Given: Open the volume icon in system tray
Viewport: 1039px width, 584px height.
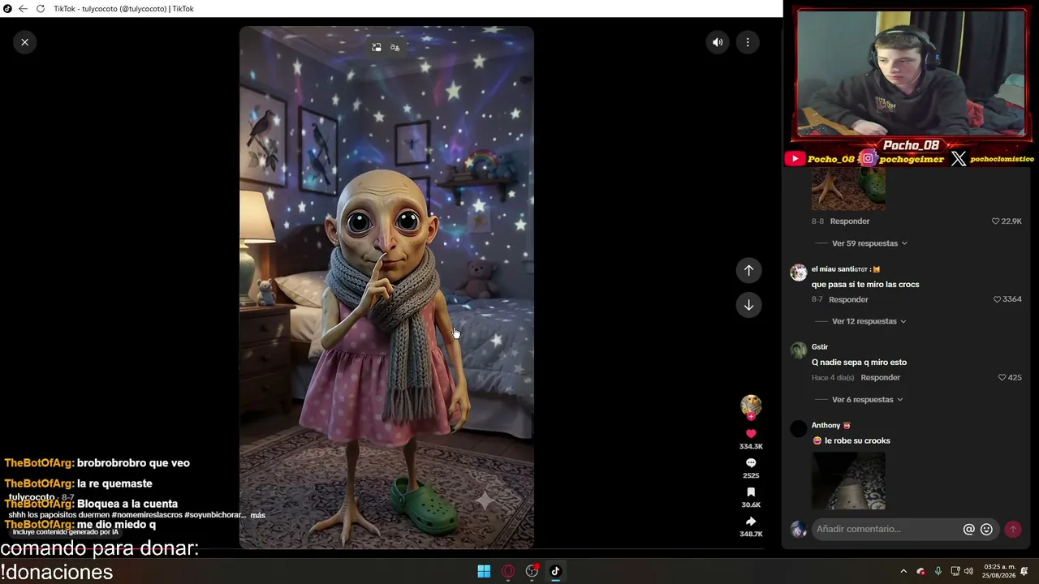Looking at the screenshot, I should tap(968, 571).
